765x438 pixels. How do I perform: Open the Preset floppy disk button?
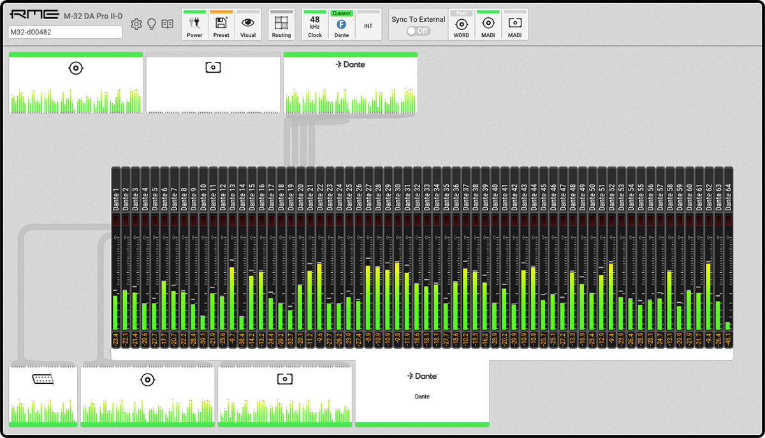click(x=221, y=25)
